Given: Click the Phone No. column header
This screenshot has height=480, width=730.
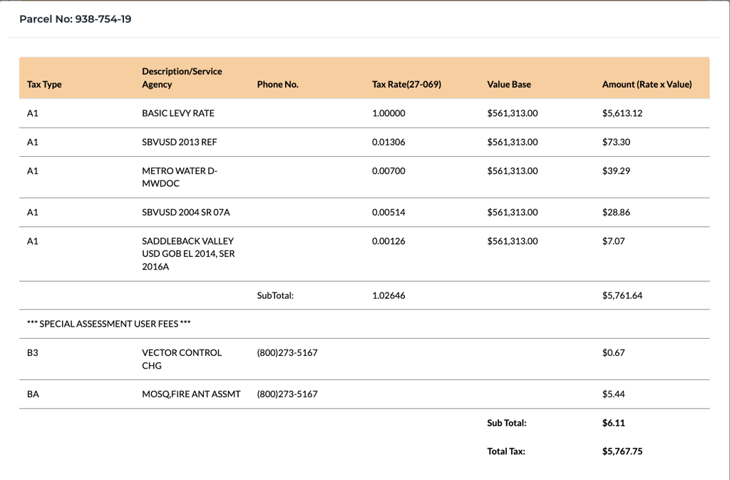Looking at the screenshot, I should (277, 84).
